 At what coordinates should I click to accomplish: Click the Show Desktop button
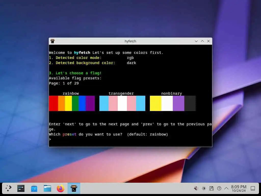[253, 188]
